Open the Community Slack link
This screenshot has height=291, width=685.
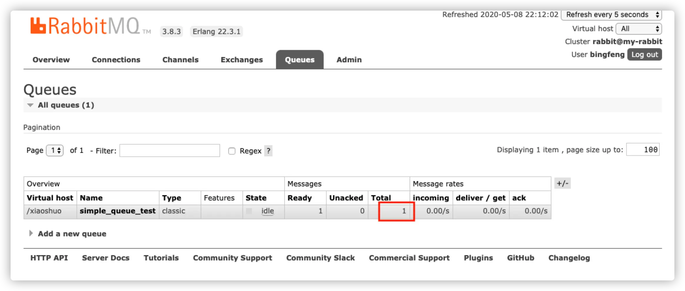320,258
